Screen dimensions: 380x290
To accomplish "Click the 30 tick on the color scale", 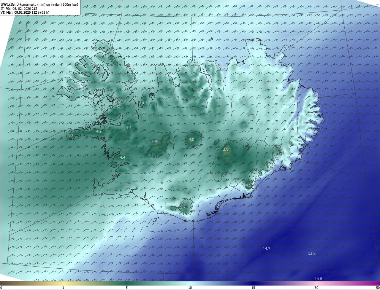I will pos(316,288).
